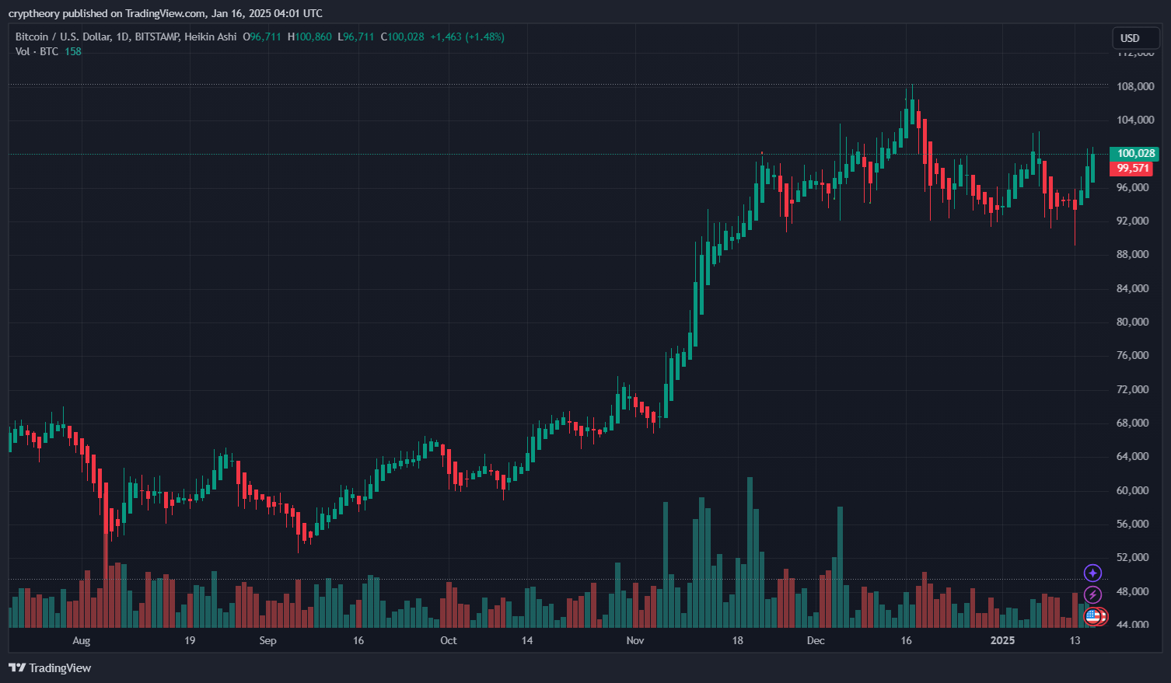Click the cryptheory published on TradingView.com header
The image size is (1171, 683).
tap(165, 13)
